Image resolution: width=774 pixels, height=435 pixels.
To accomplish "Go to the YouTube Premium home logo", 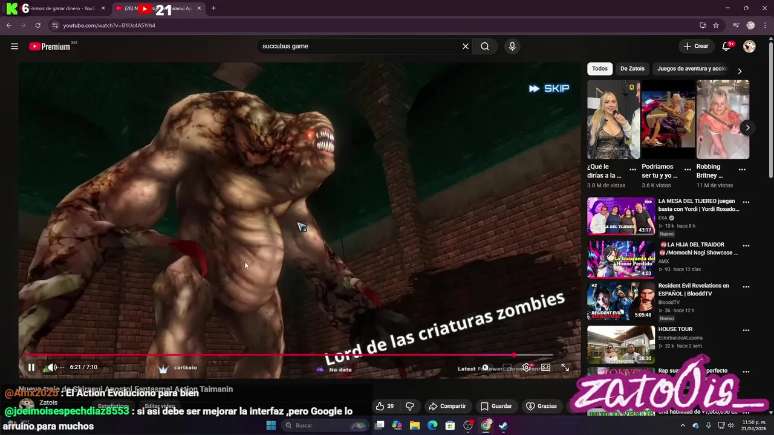I will 50,47.
